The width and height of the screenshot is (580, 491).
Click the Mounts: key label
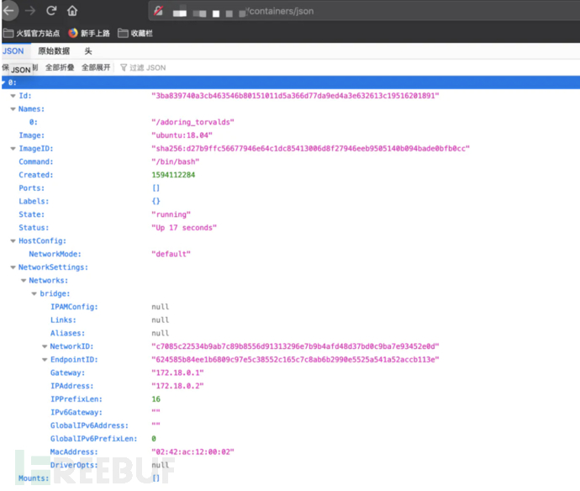tap(34, 478)
